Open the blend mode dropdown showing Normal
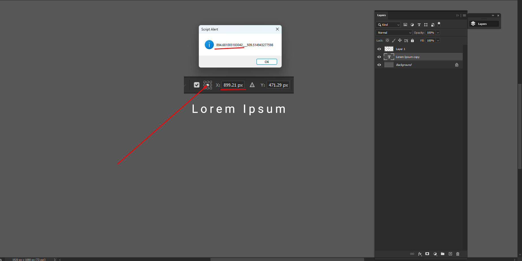This screenshot has height=261, width=522. pos(394,32)
